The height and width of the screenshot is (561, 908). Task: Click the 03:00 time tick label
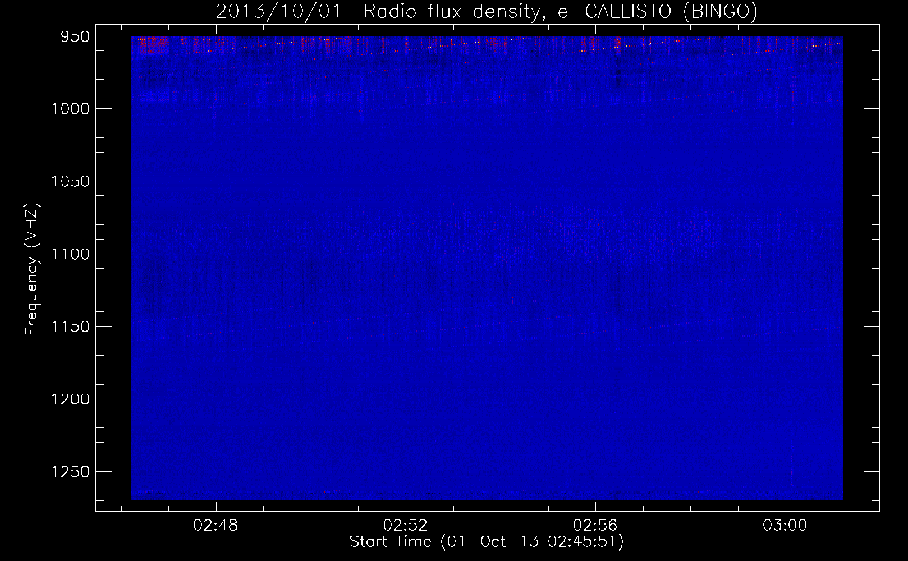(785, 526)
